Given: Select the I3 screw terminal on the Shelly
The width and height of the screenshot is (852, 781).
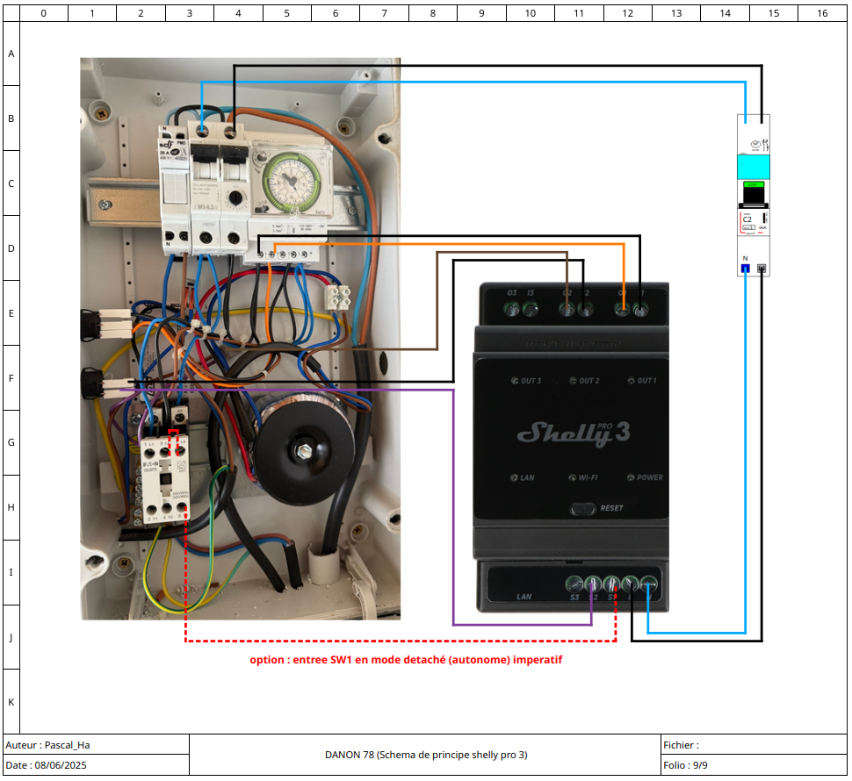Looking at the screenshot, I should coord(531,310).
